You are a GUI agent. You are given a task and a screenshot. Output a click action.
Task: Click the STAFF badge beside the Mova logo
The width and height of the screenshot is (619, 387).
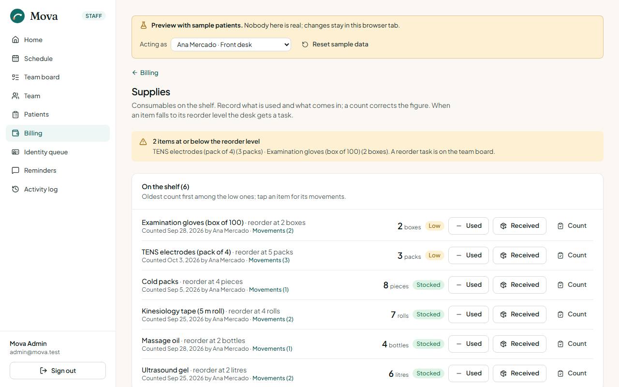click(x=94, y=16)
